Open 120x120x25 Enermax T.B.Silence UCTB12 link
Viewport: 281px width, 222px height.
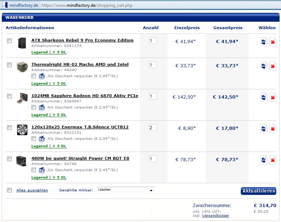(x=80, y=127)
